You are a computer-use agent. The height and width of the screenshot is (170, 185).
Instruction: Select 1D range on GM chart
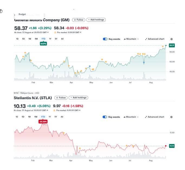coord(17,39)
